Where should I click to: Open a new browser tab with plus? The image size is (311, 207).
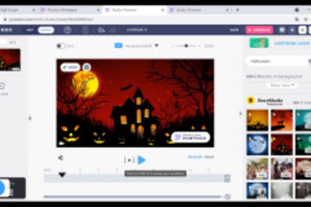[237, 10]
